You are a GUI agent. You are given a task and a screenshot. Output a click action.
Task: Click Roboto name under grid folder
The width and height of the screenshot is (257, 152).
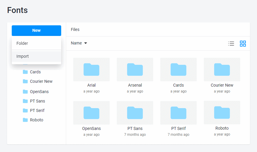(x=222, y=128)
